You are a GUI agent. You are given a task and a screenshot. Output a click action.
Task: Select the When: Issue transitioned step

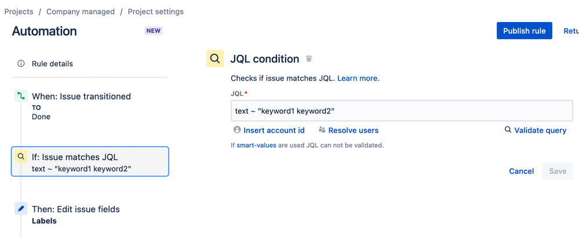click(81, 96)
